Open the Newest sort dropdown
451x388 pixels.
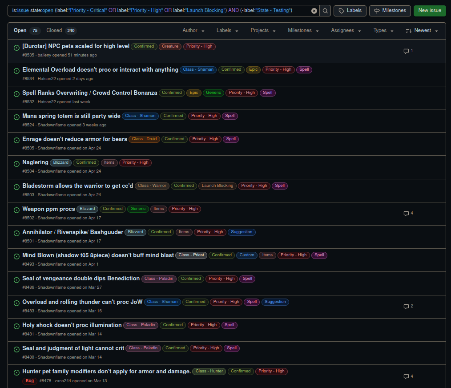pos(422,31)
